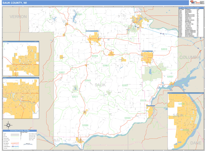Click ZIP code label 53561

[x=170, y=77]
